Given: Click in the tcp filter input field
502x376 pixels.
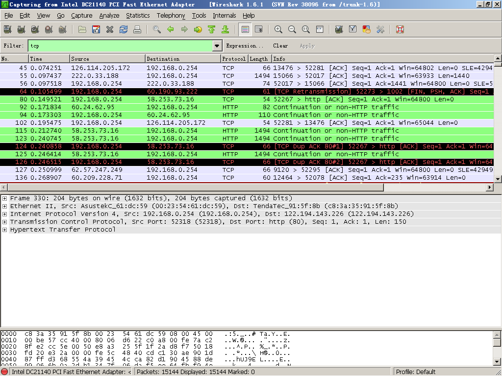Looking at the screenshot, I should (x=121, y=46).
